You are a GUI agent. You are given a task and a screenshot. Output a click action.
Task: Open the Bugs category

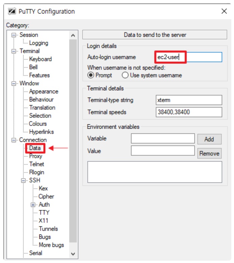45,237
